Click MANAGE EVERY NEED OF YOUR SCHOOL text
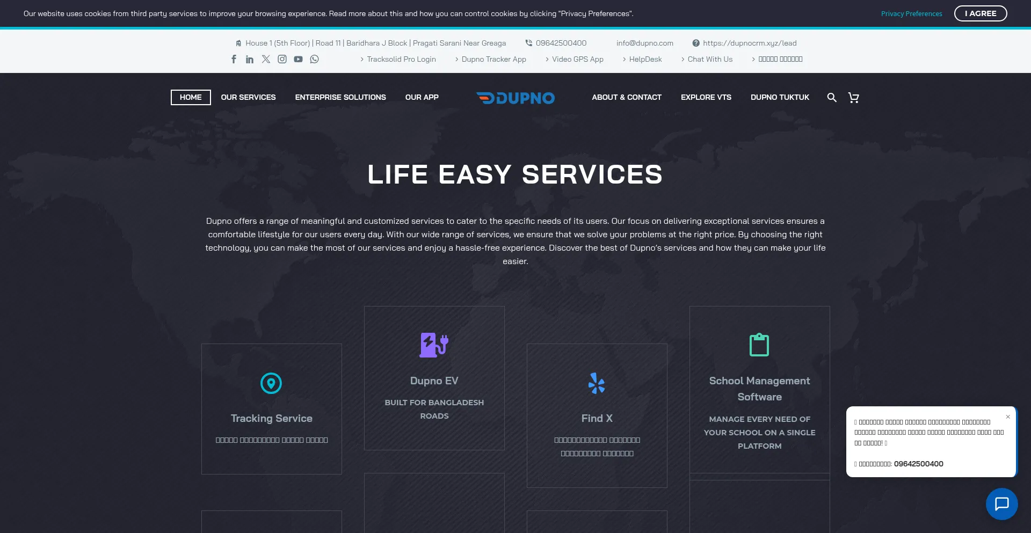 coord(759,433)
